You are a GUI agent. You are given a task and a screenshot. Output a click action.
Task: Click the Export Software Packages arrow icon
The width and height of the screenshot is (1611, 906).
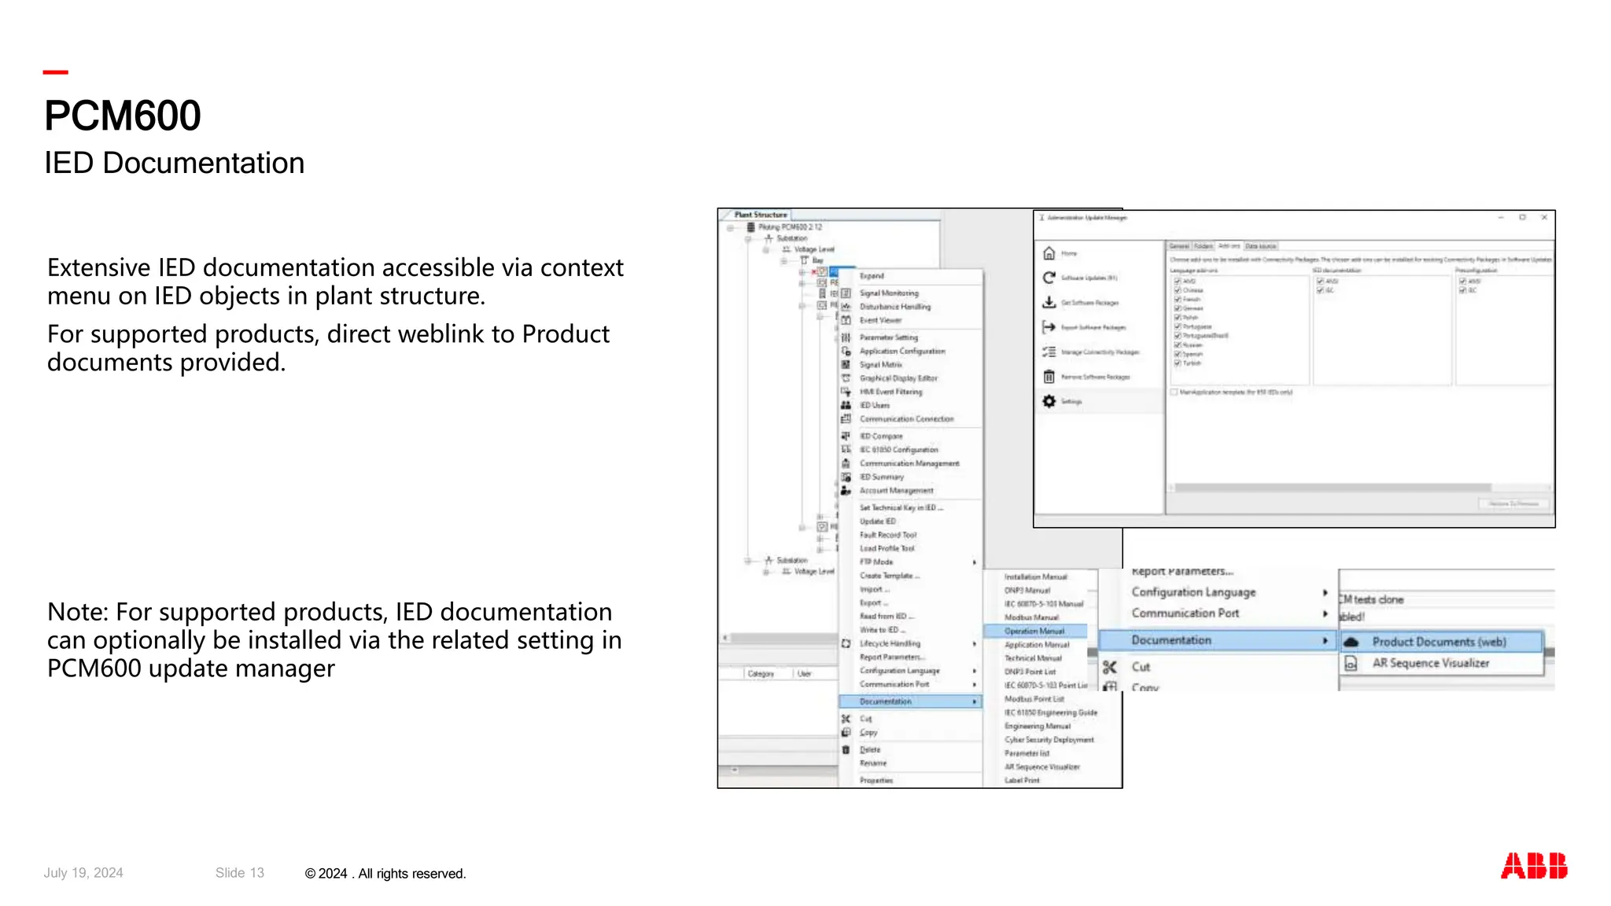click(x=1049, y=327)
